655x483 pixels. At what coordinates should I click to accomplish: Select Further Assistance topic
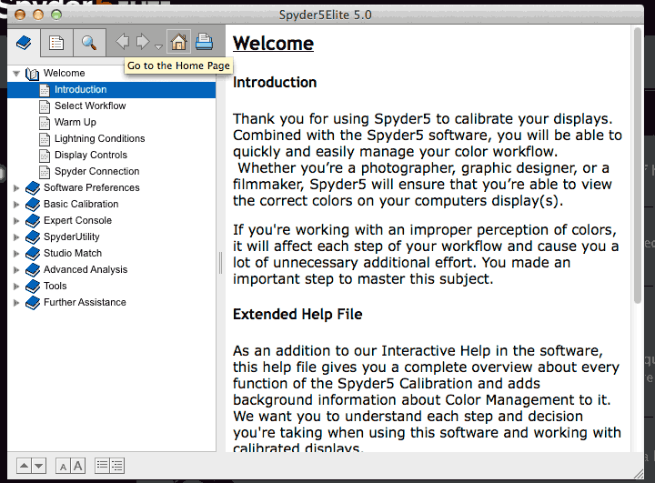[85, 302]
